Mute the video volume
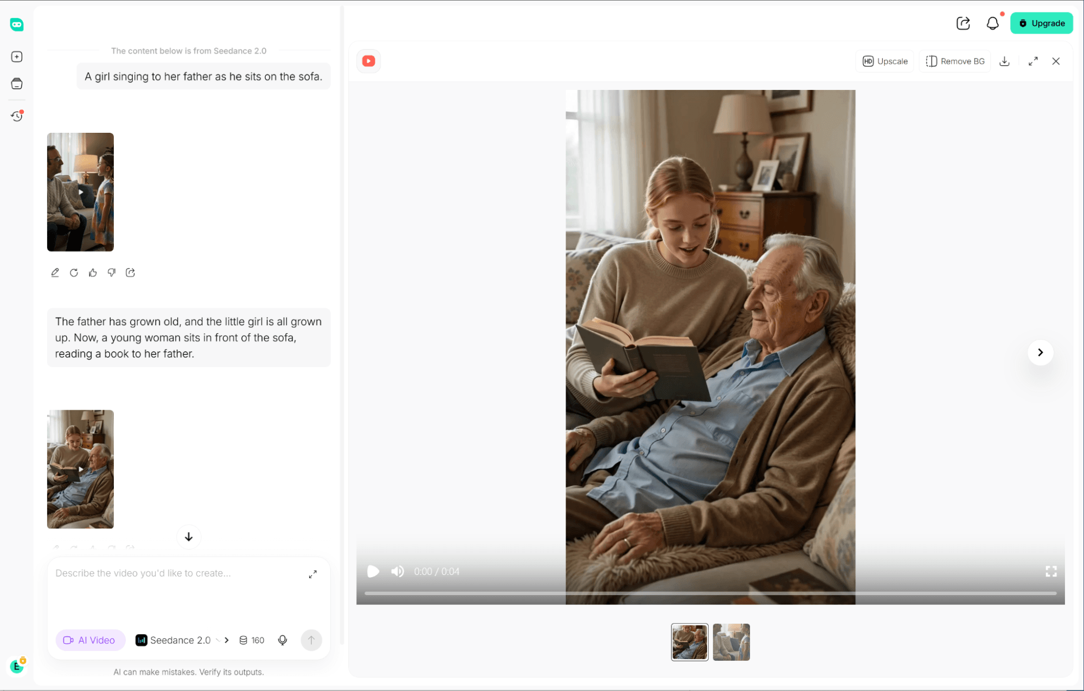The height and width of the screenshot is (691, 1084). pos(397,571)
